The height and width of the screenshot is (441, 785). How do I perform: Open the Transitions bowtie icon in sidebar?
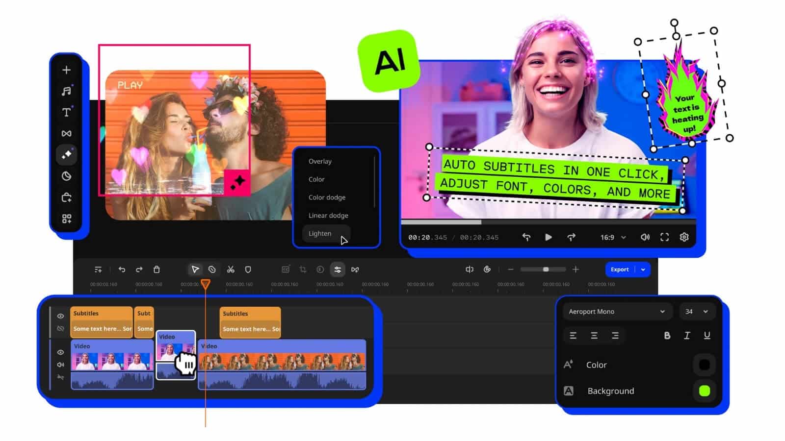[x=66, y=133]
